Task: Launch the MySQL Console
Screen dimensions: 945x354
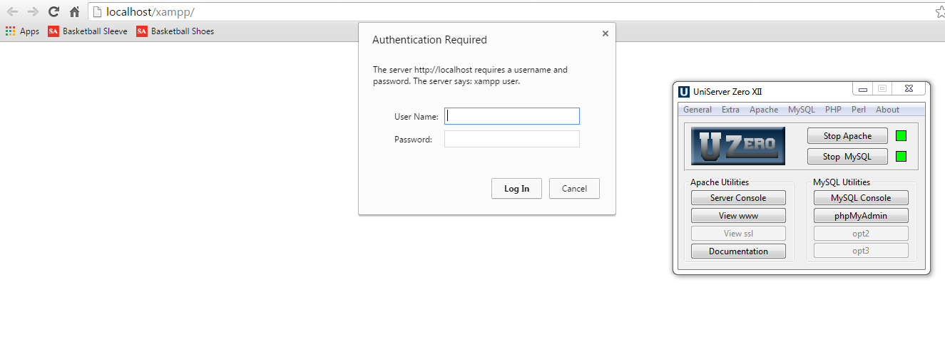Action: 861,198
